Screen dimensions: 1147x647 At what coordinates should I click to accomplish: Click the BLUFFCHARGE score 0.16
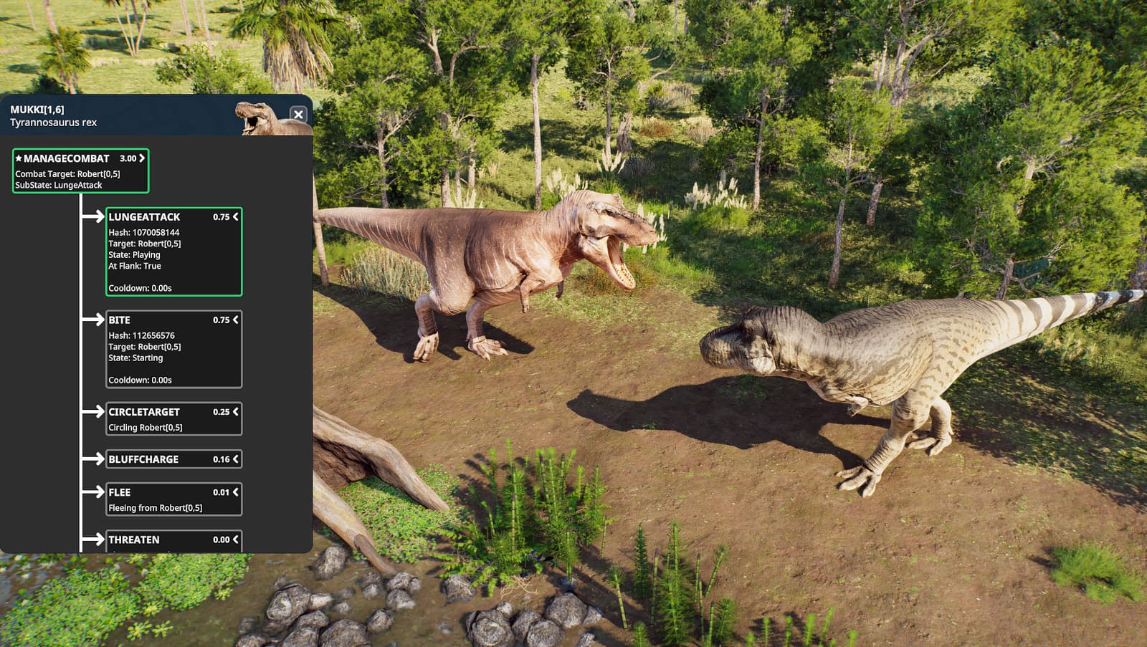pos(221,459)
